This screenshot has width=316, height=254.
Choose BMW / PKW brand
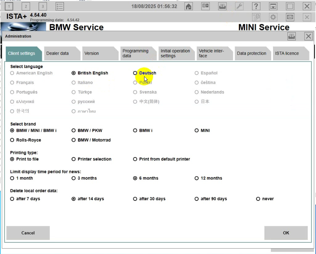pos(87,130)
